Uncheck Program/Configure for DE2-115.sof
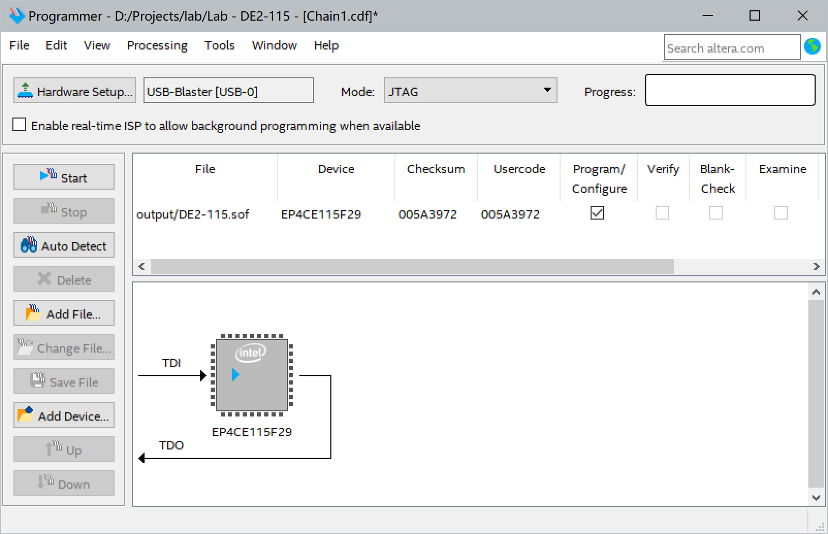Viewport: 828px width, 534px height. (x=597, y=213)
